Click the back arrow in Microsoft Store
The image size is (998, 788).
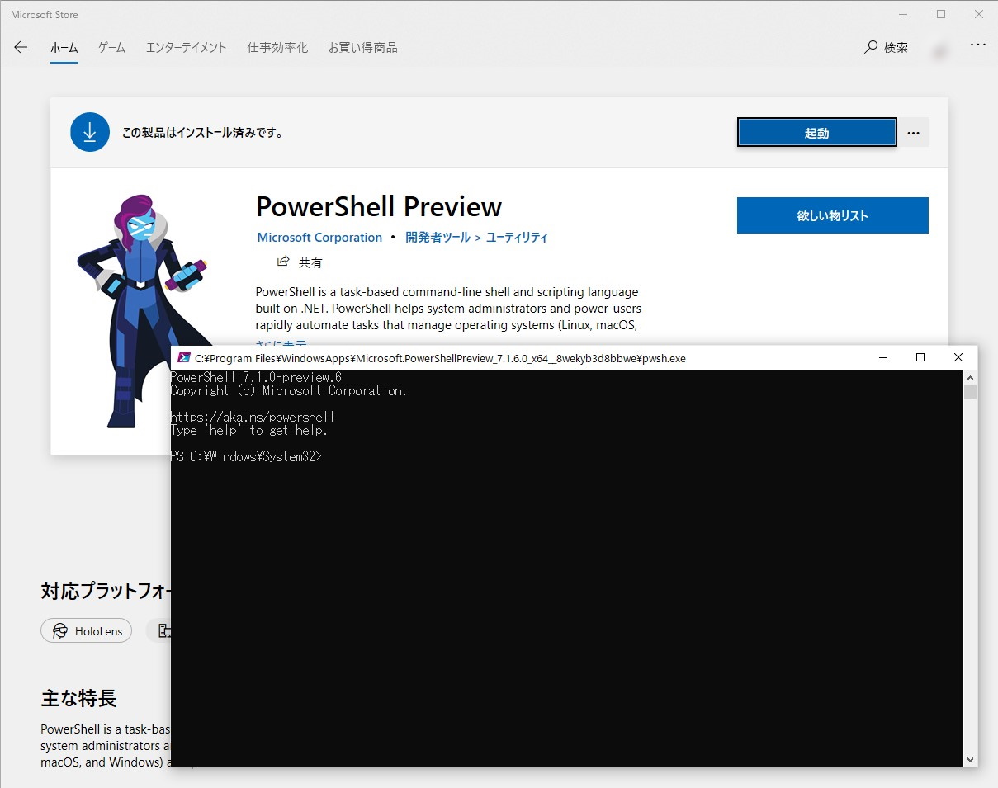21,47
